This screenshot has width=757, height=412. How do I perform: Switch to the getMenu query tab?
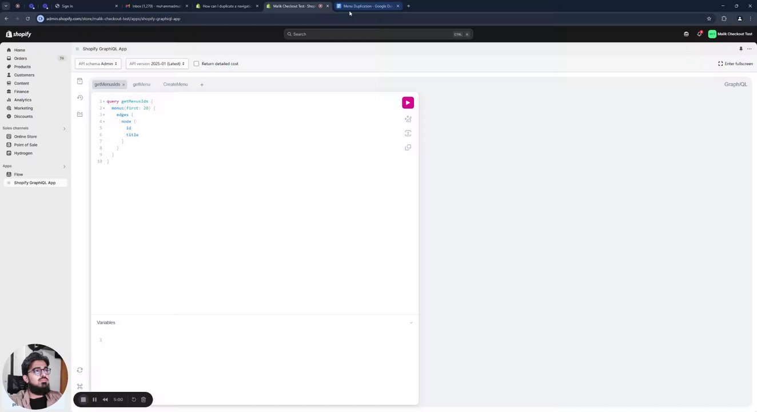point(141,84)
